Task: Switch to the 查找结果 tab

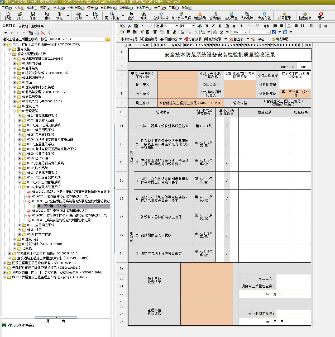Action: [37, 26]
